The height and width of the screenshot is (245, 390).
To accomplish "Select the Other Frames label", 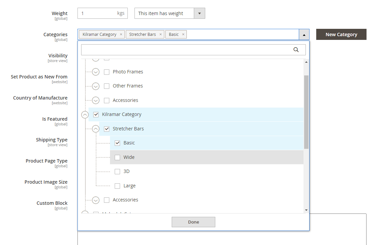I will pos(127,86).
